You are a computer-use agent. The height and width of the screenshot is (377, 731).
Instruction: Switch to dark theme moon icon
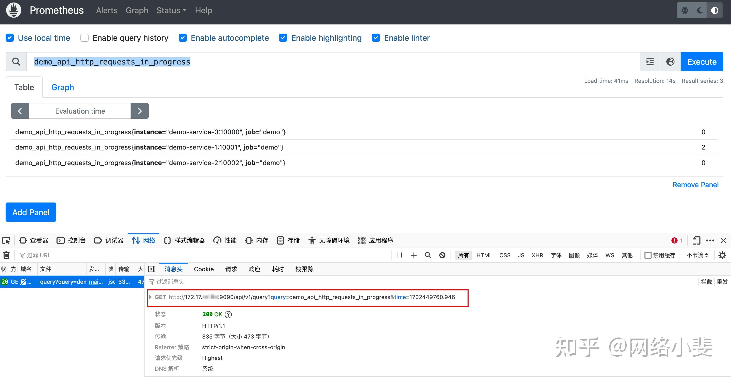pos(700,10)
